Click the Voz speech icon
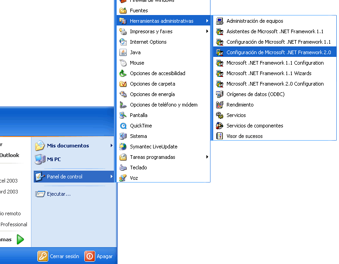Screen dimensions: 339x264 pyautogui.click(x=123, y=178)
